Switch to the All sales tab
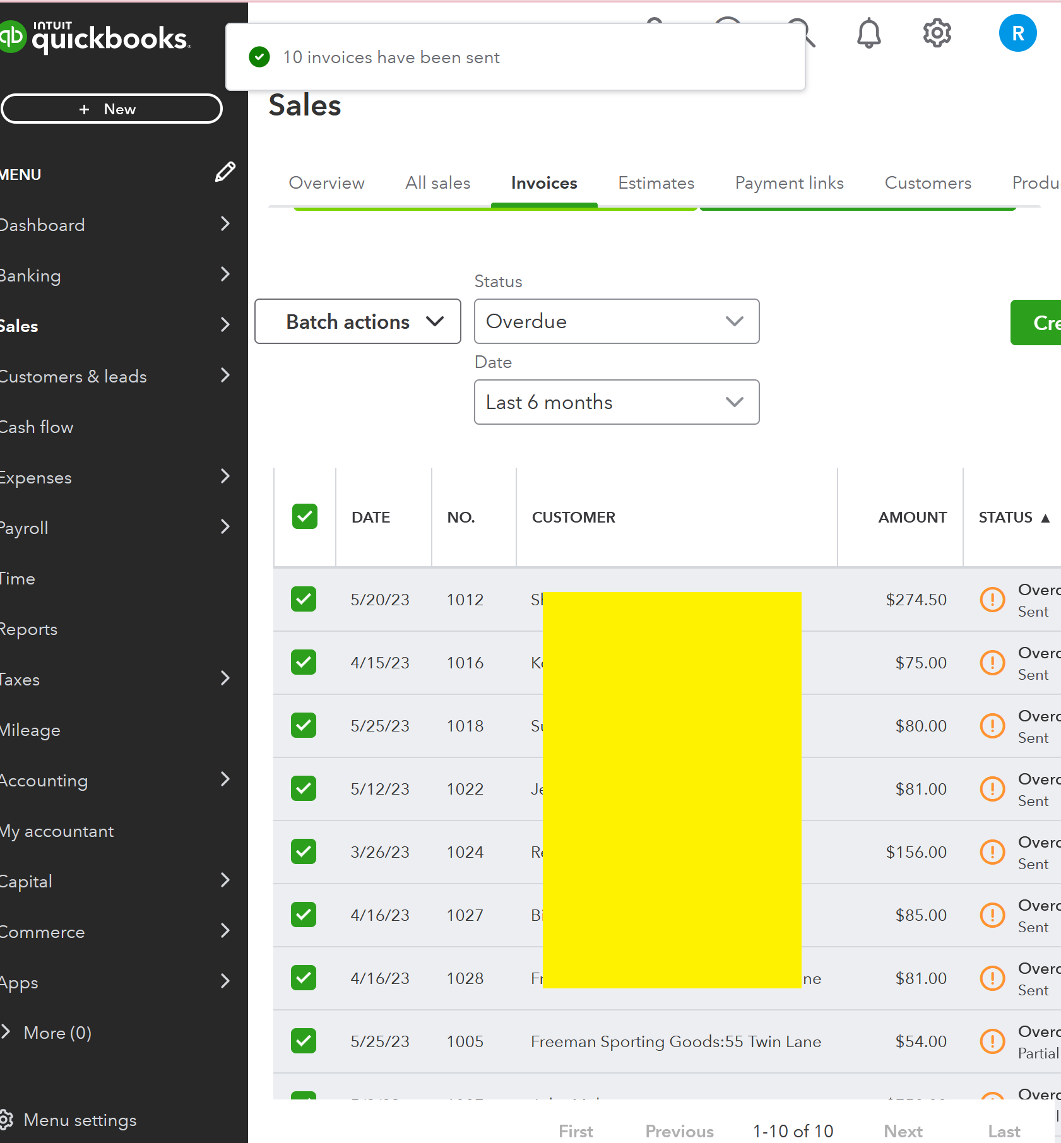The height and width of the screenshot is (1143, 1061). (438, 183)
